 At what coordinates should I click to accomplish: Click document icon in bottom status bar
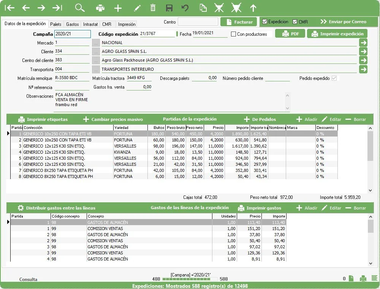[351, 278]
